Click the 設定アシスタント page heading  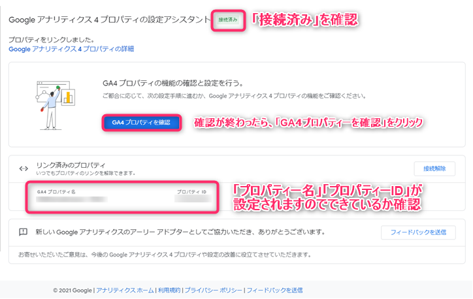tap(108, 20)
